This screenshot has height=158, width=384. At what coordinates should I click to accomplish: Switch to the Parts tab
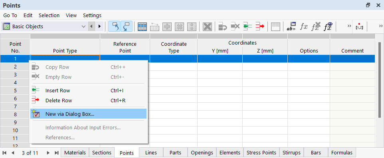[x=175, y=153]
